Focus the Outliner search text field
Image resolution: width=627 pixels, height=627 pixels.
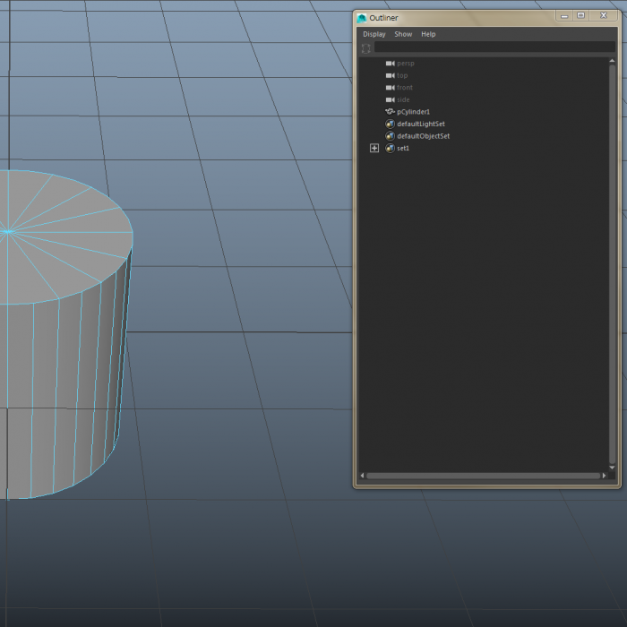tap(493, 47)
